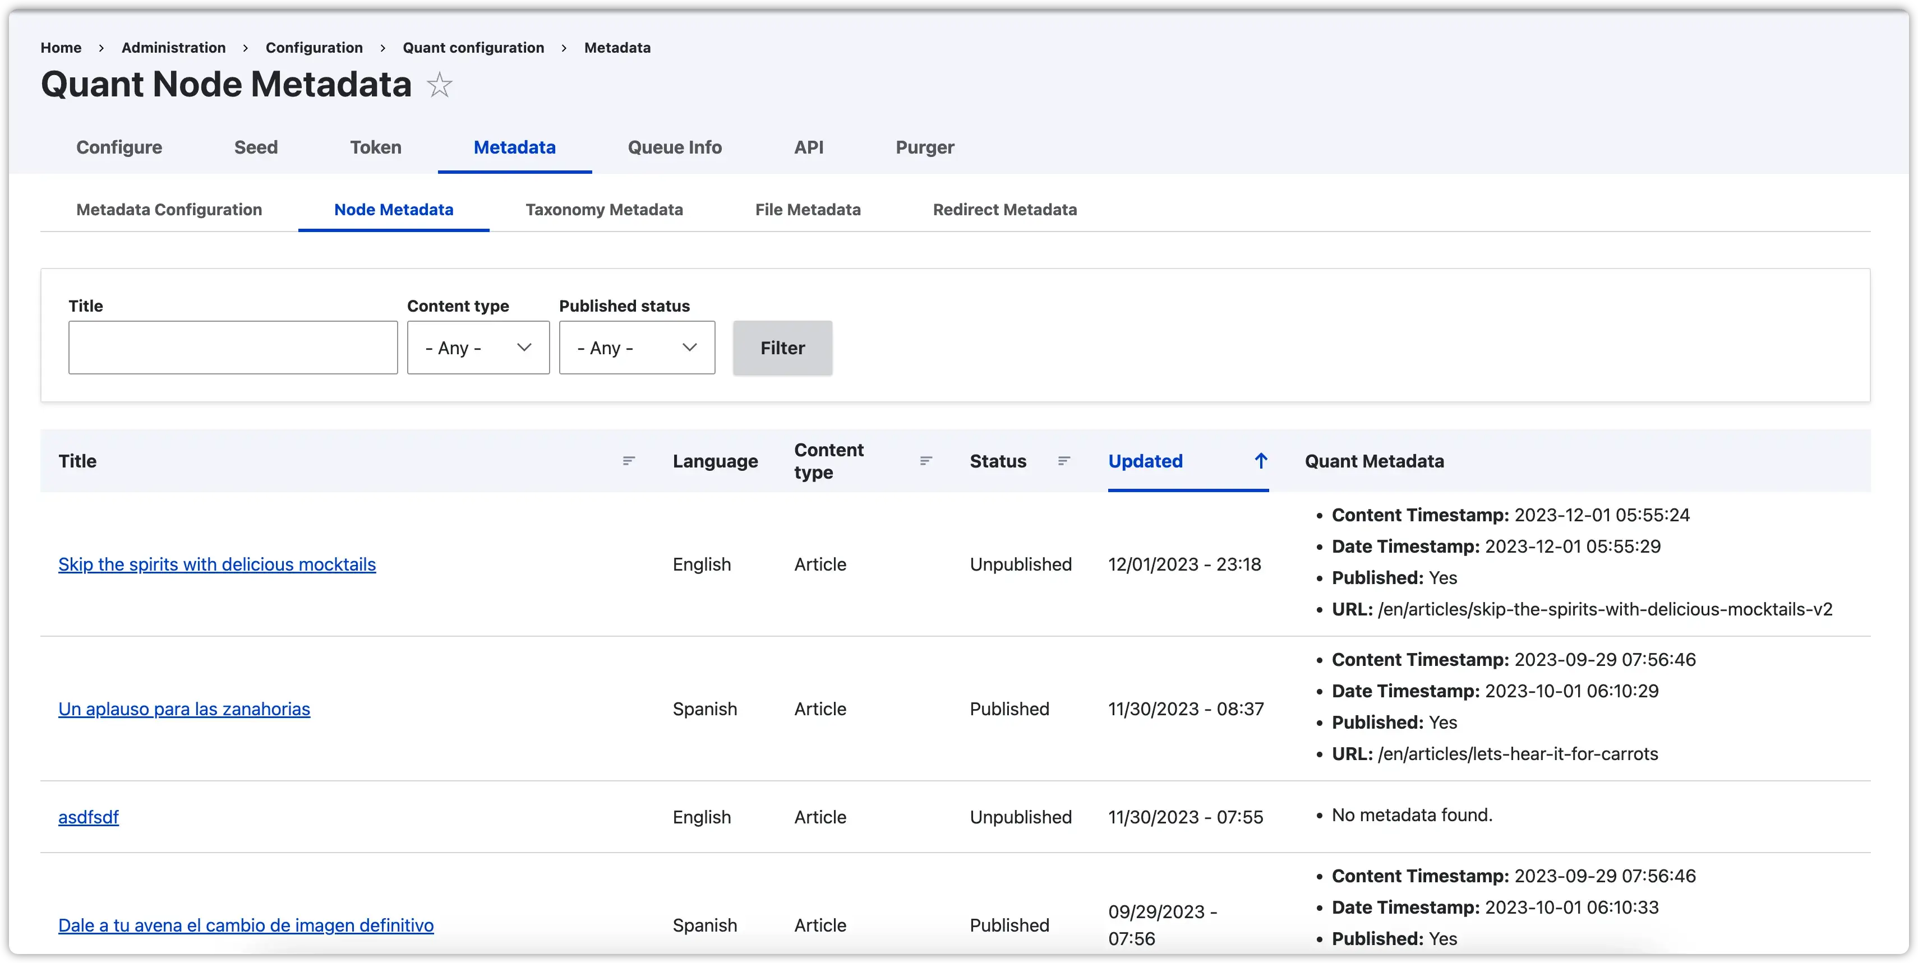Open the Purger tab
This screenshot has width=1918, height=963.
925,147
